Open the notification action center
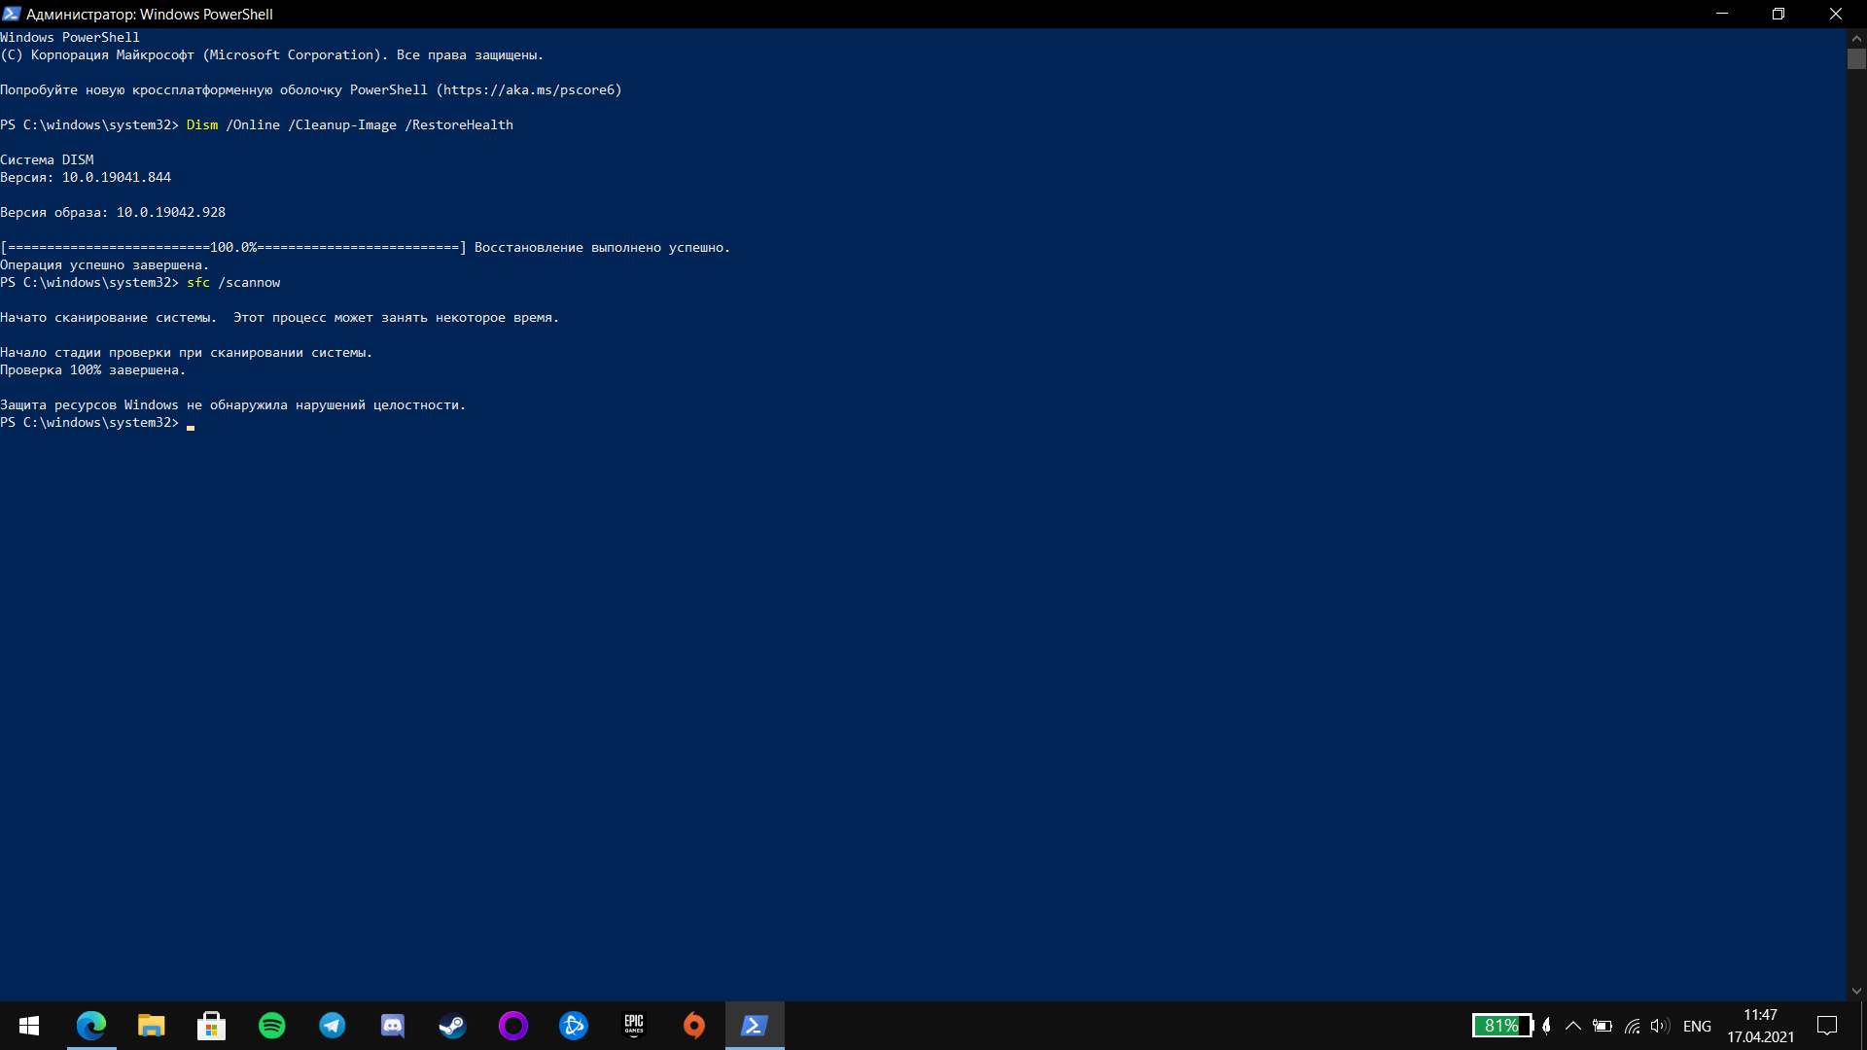This screenshot has height=1050, width=1867. click(x=1827, y=1026)
